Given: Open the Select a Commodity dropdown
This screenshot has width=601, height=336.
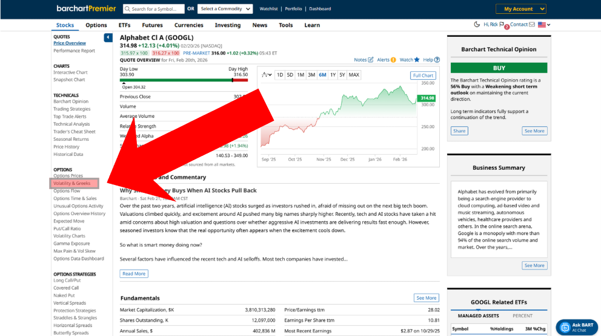Looking at the screenshot, I should tap(225, 9).
